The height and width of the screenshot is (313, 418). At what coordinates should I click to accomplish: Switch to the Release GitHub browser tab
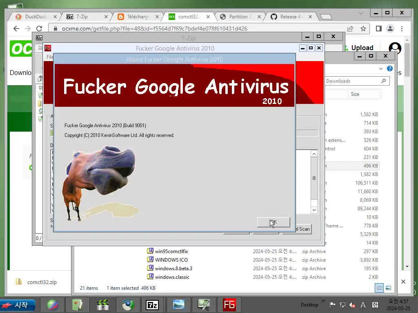[290, 17]
